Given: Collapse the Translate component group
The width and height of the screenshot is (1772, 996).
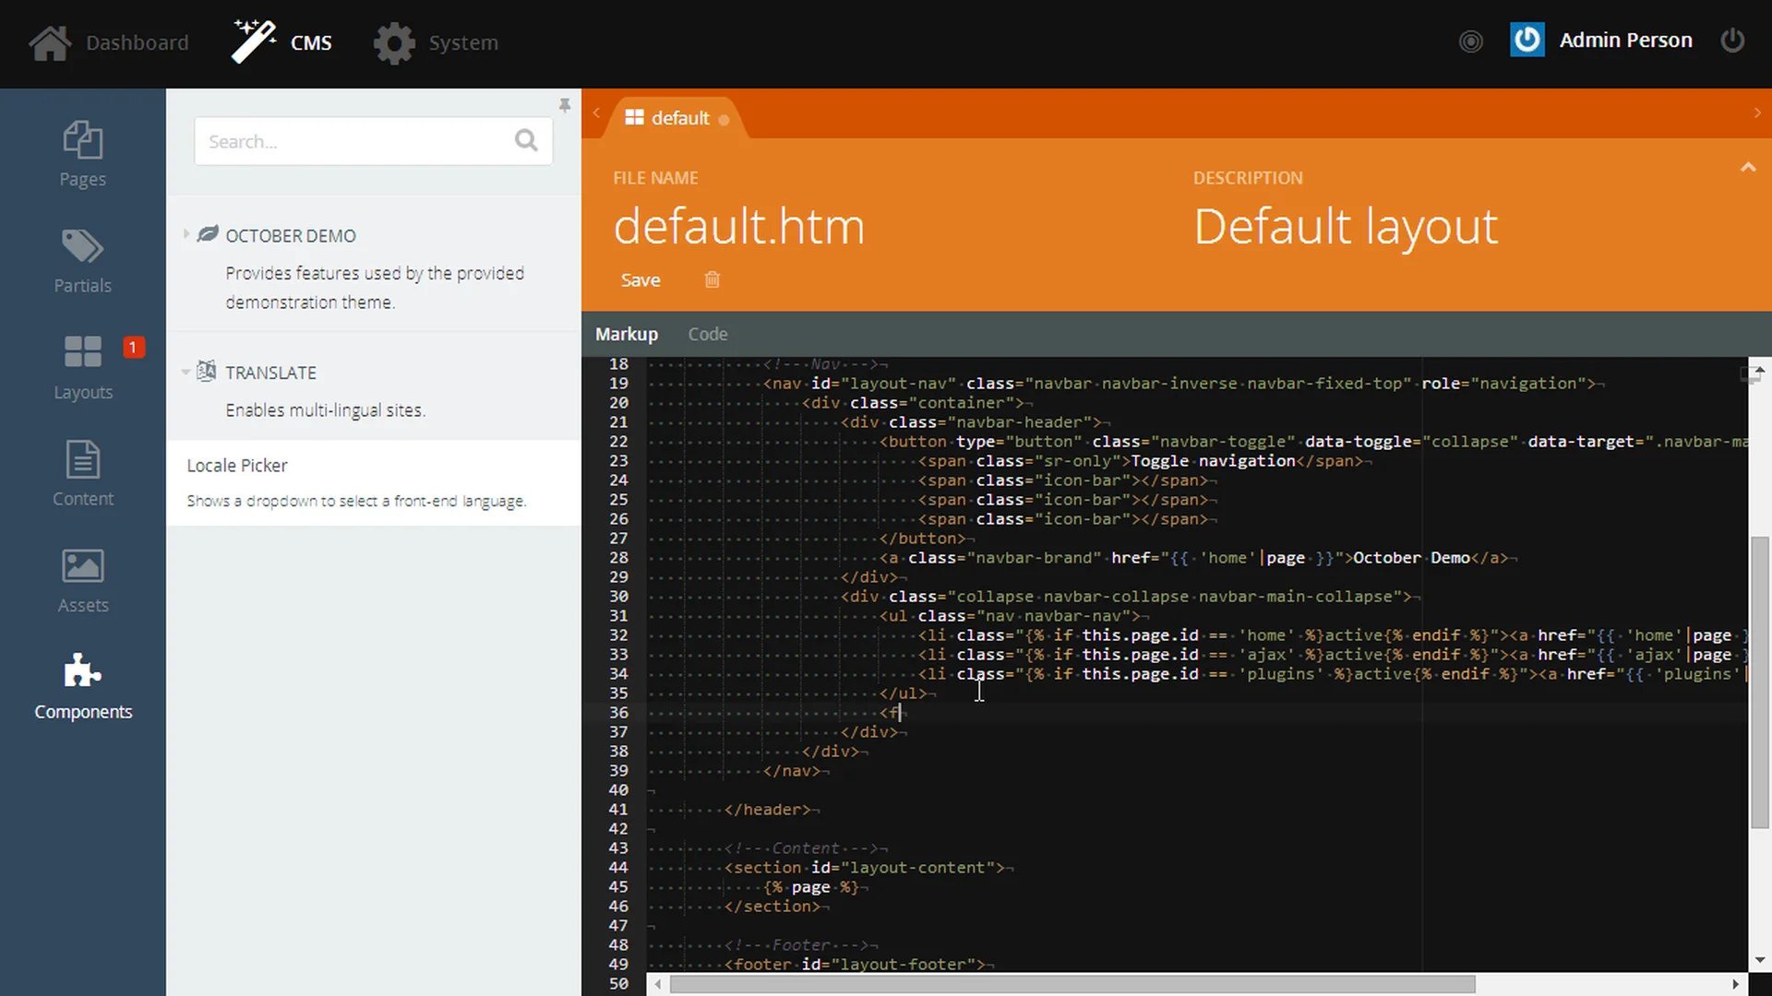Looking at the screenshot, I should pos(186,372).
